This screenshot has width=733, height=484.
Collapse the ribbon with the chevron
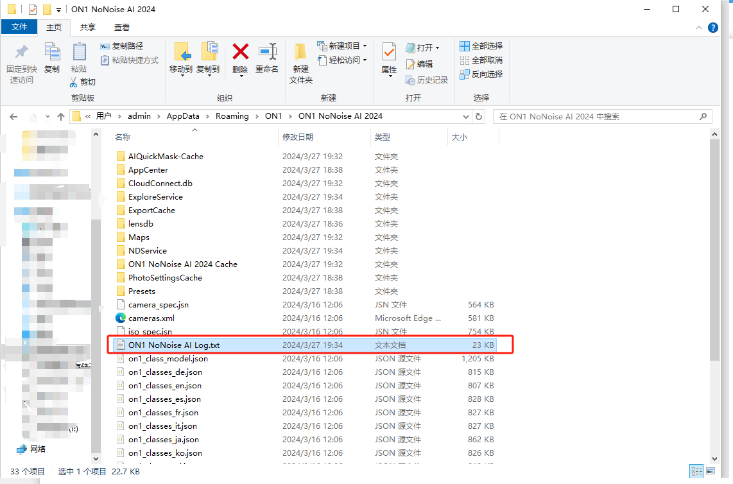tap(699, 28)
